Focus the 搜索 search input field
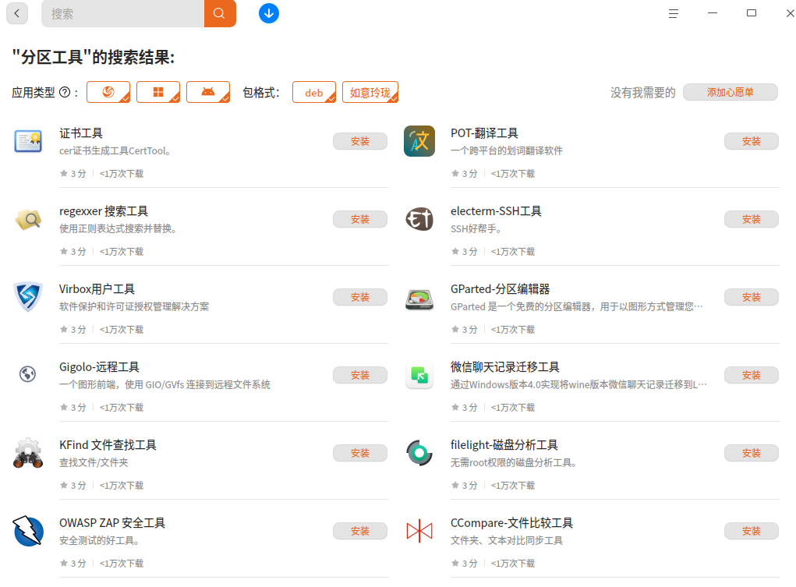 pos(123,13)
